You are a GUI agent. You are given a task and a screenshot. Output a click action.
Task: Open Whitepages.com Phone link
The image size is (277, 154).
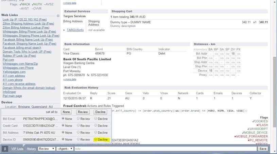[18, 68]
